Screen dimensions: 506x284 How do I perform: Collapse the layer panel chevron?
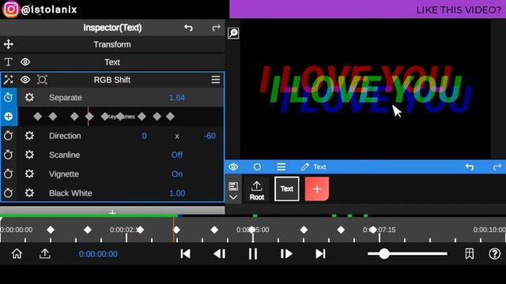click(233, 197)
